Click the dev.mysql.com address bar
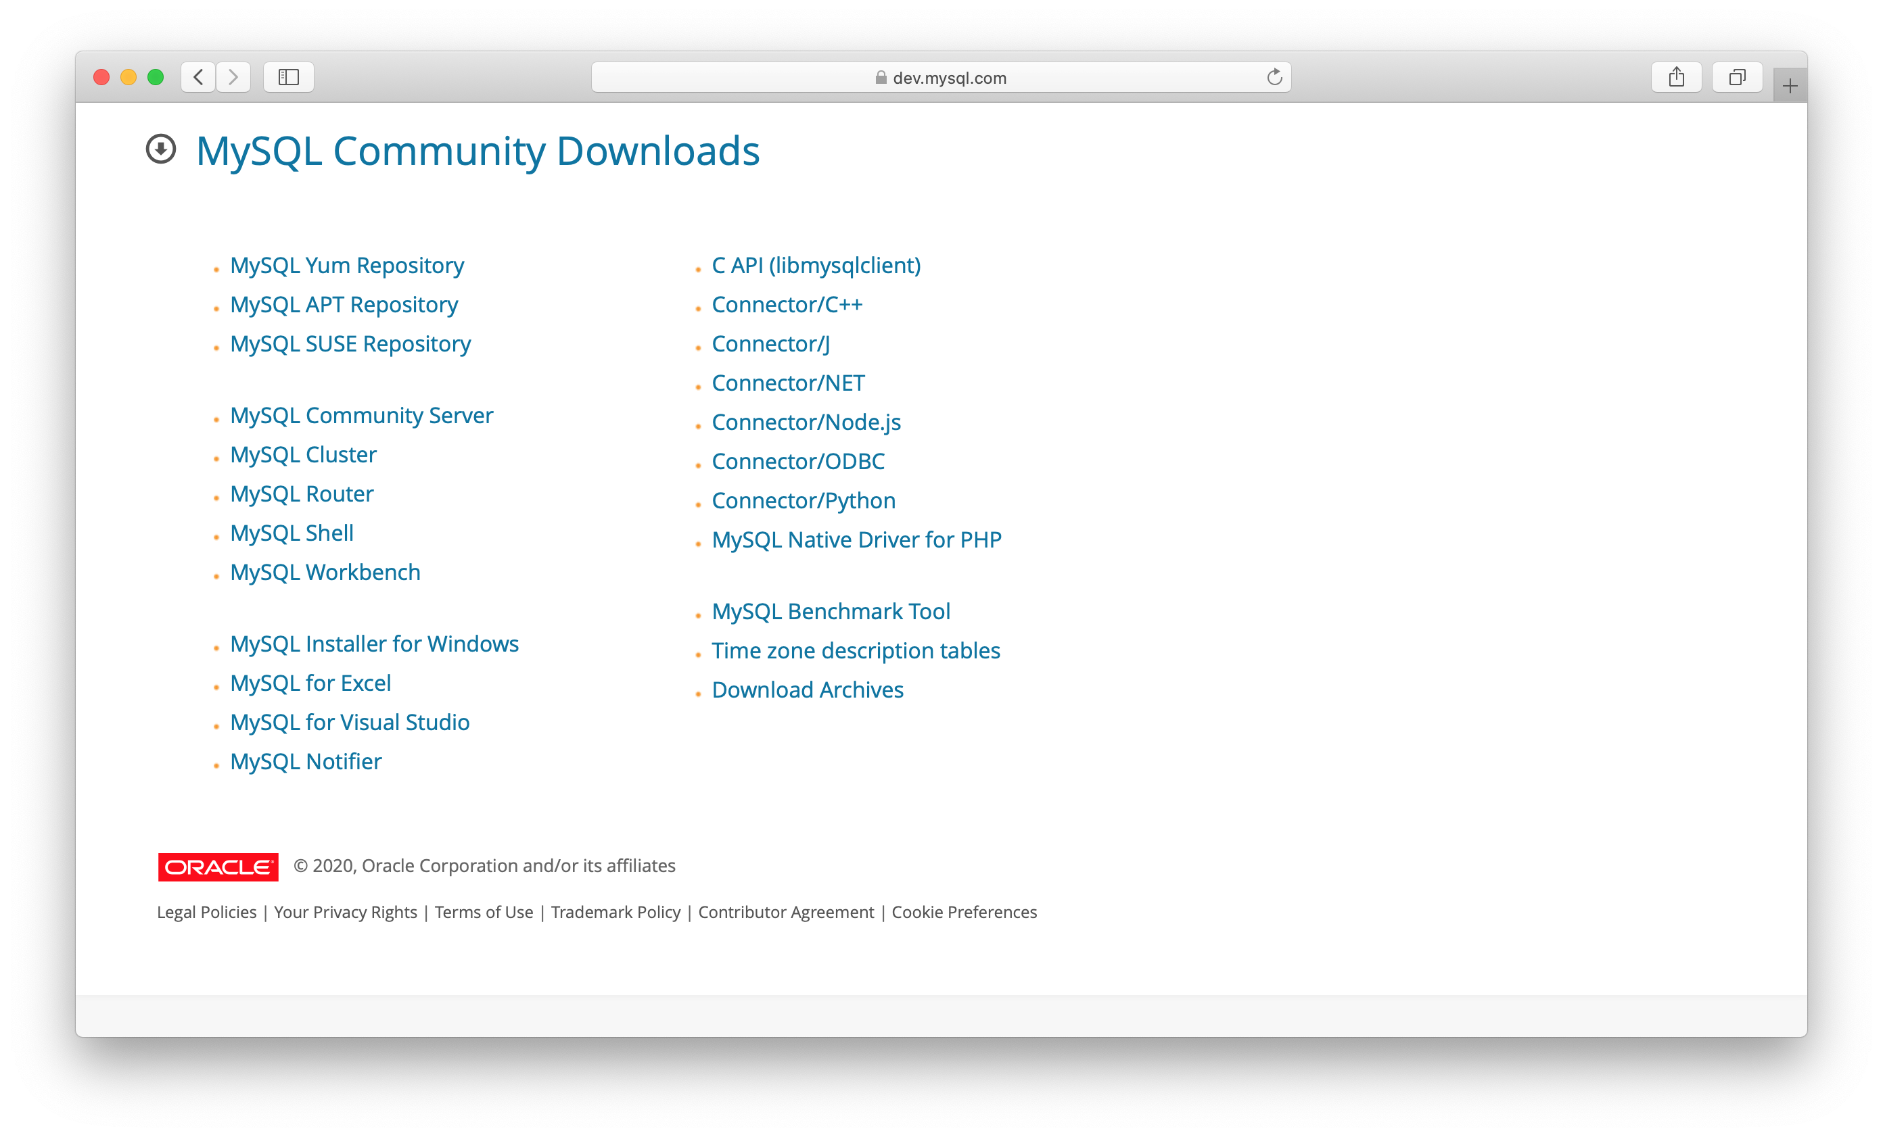 tap(940, 78)
